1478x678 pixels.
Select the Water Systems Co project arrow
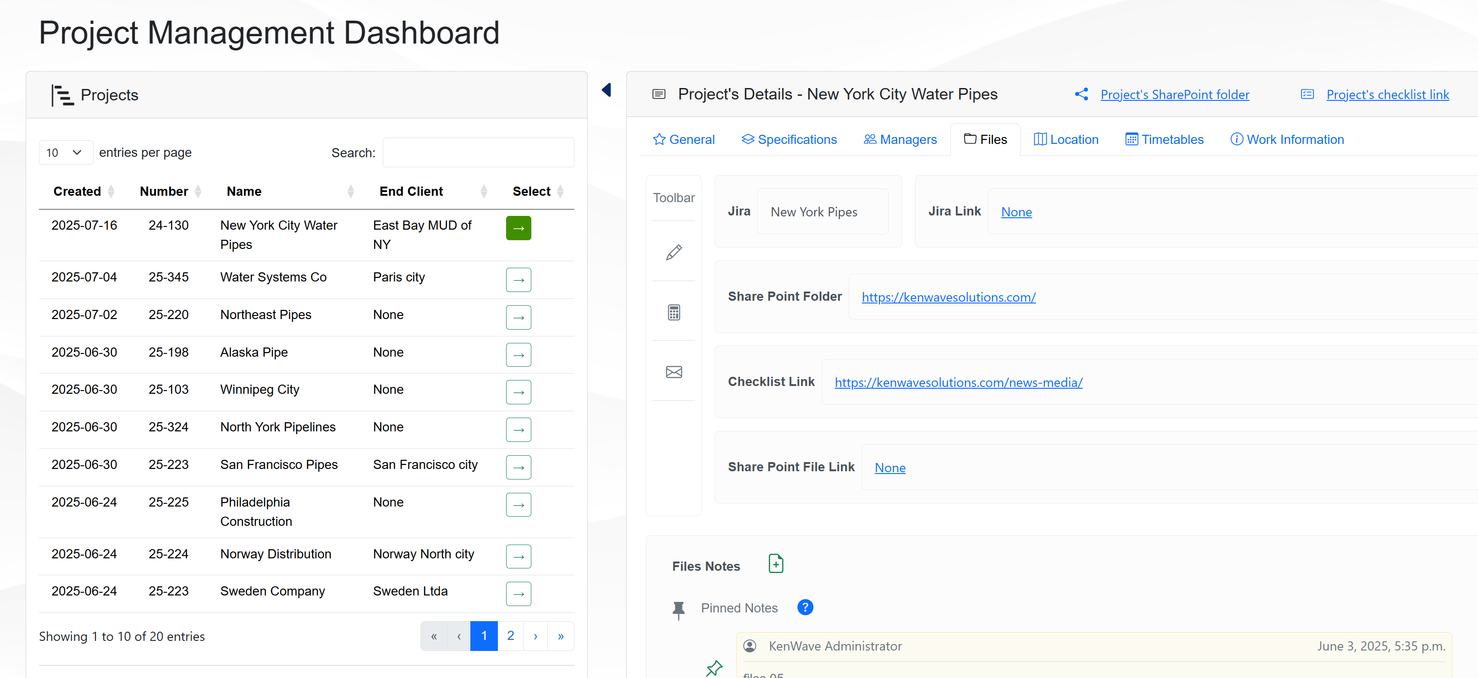(518, 280)
